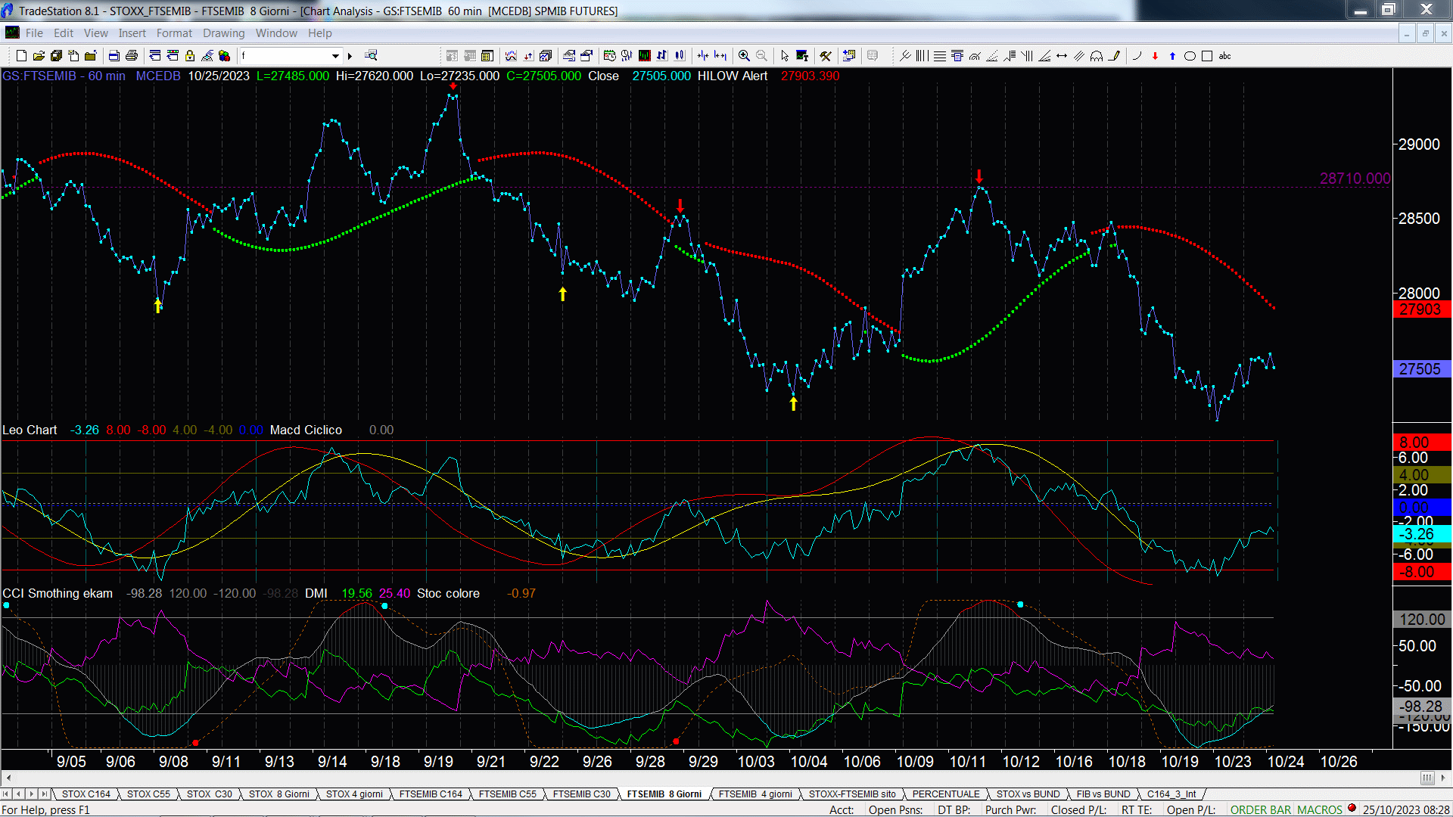Open the File menu
The height and width of the screenshot is (817, 1453).
click(x=34, y=33)
